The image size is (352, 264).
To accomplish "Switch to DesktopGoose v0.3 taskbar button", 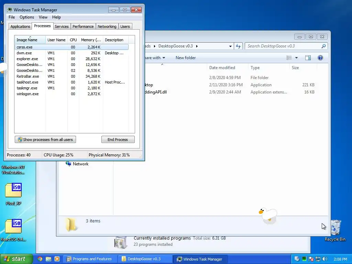I will (145, 259).
